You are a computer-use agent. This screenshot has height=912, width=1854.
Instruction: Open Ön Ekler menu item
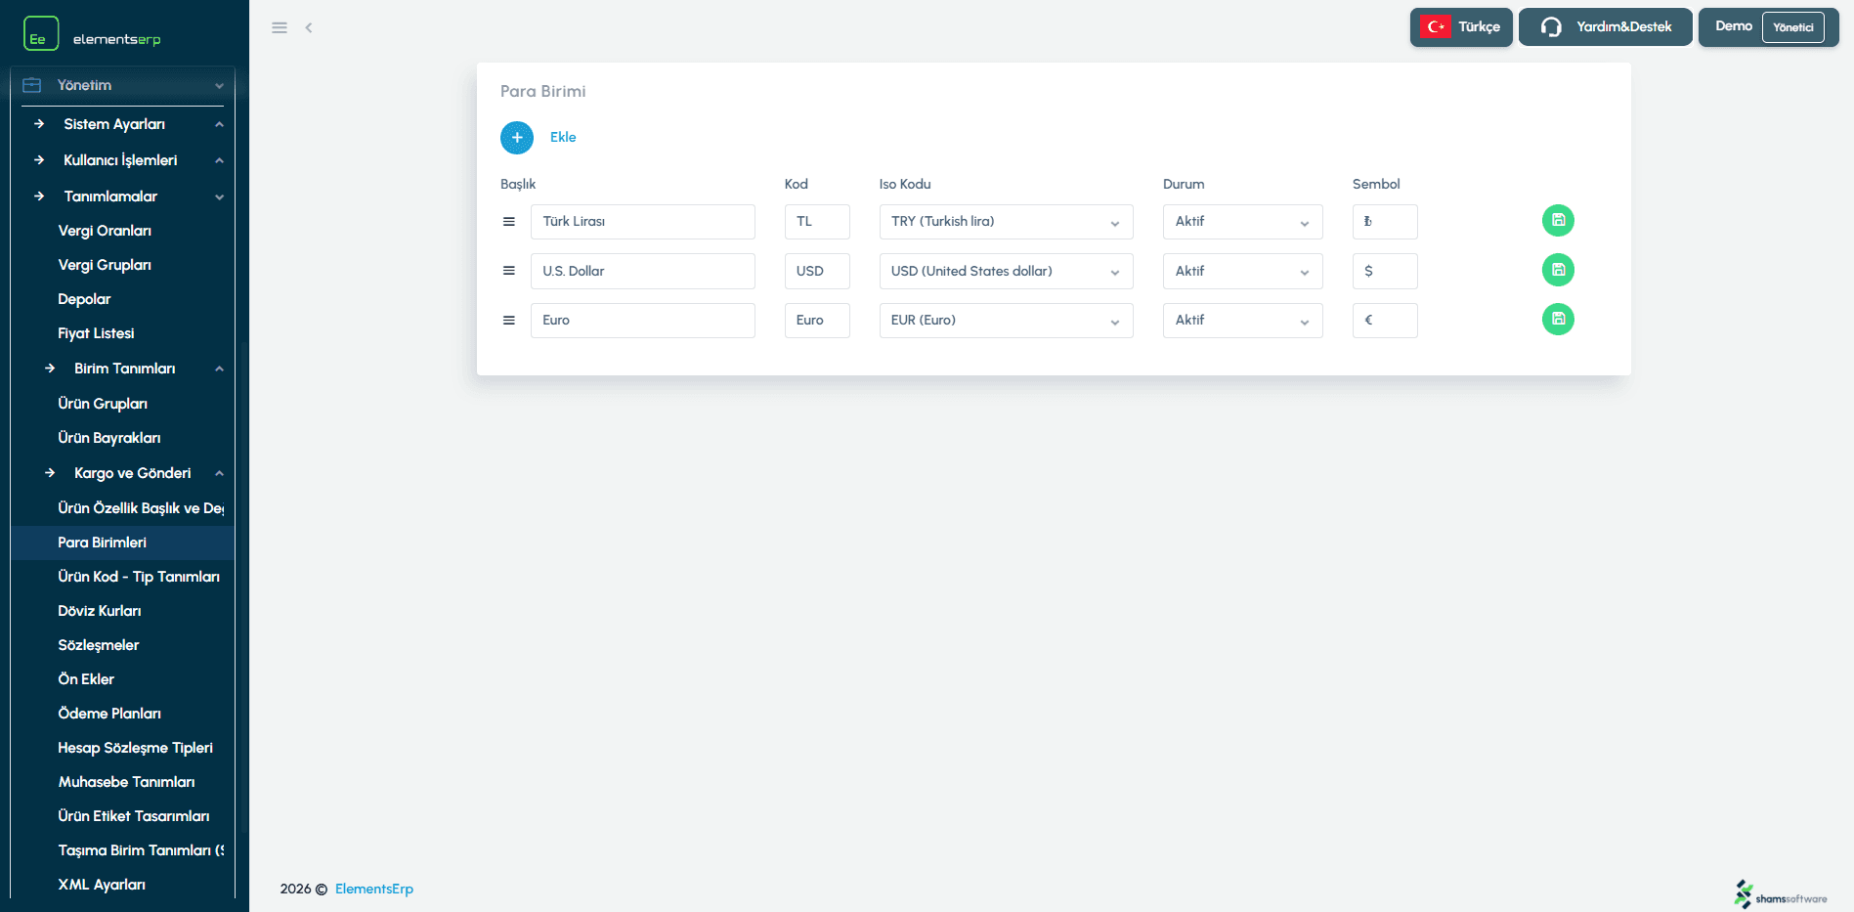(x=86, y=679)
